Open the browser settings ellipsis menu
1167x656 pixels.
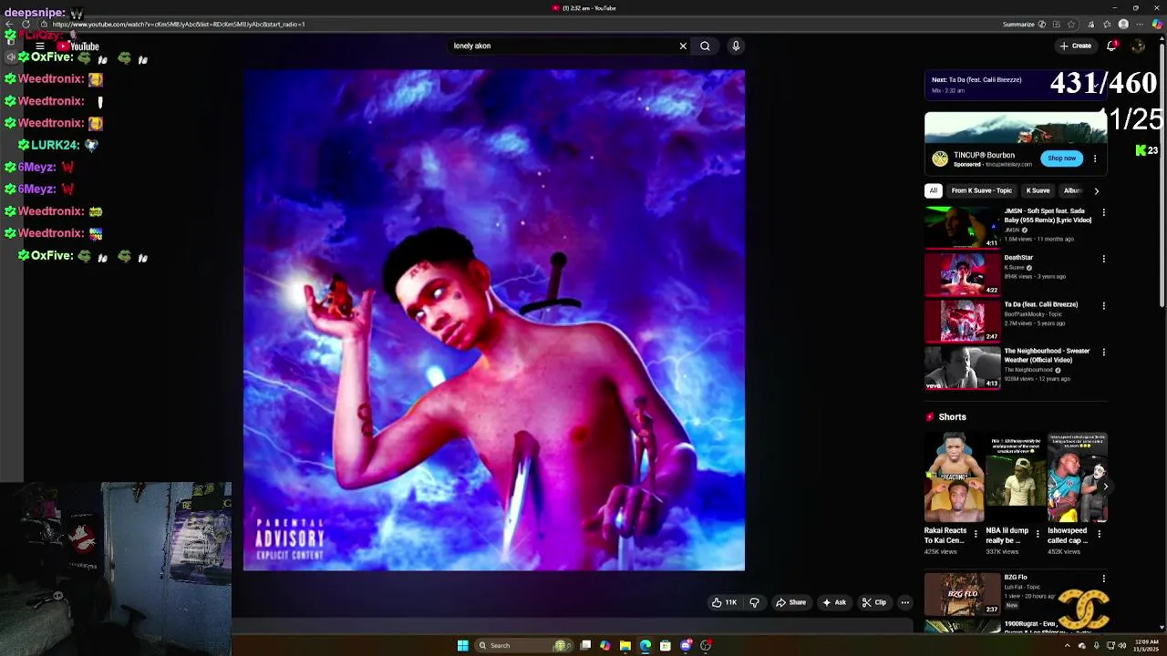coord(1141,25)
